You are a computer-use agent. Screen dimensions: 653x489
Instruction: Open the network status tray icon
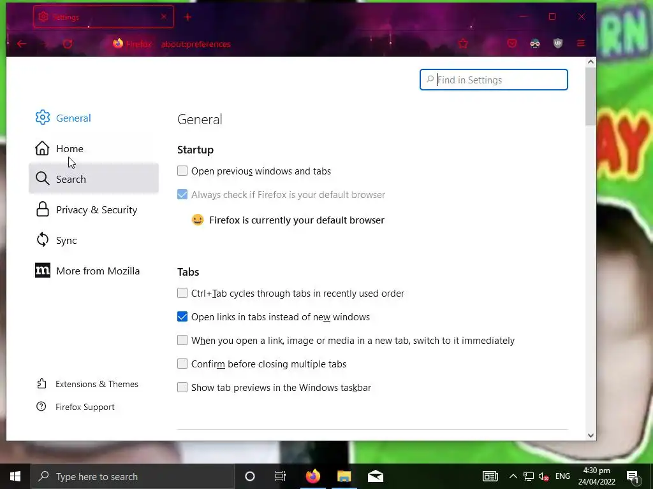click(x=529, y=476)
